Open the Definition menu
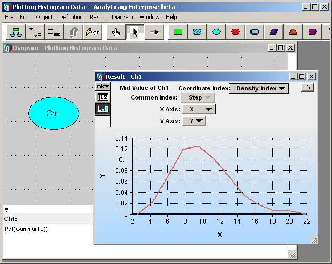Viewport: 332px width, 264px height. click(71, 17)
